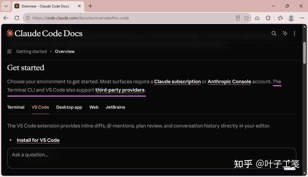308x177 pixels.
Task: Click the Getting started breadcrumb
Action: (x=31, y=51)
